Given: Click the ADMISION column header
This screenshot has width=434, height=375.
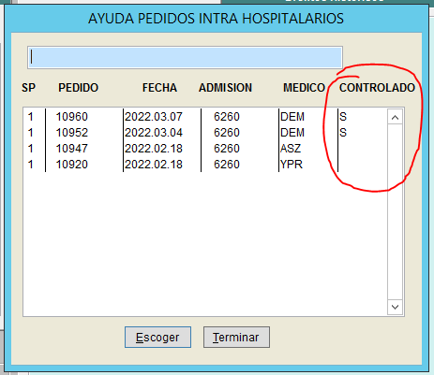Looking at the screenshot, I should coord(225,88).
